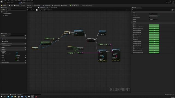Click the graph icon left of the BP_Pawn breadcrumb
This screenshot has height=98, width=175.
click(x=37, y=10)
